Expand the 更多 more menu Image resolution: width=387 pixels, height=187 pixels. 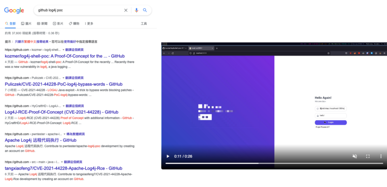89,24
